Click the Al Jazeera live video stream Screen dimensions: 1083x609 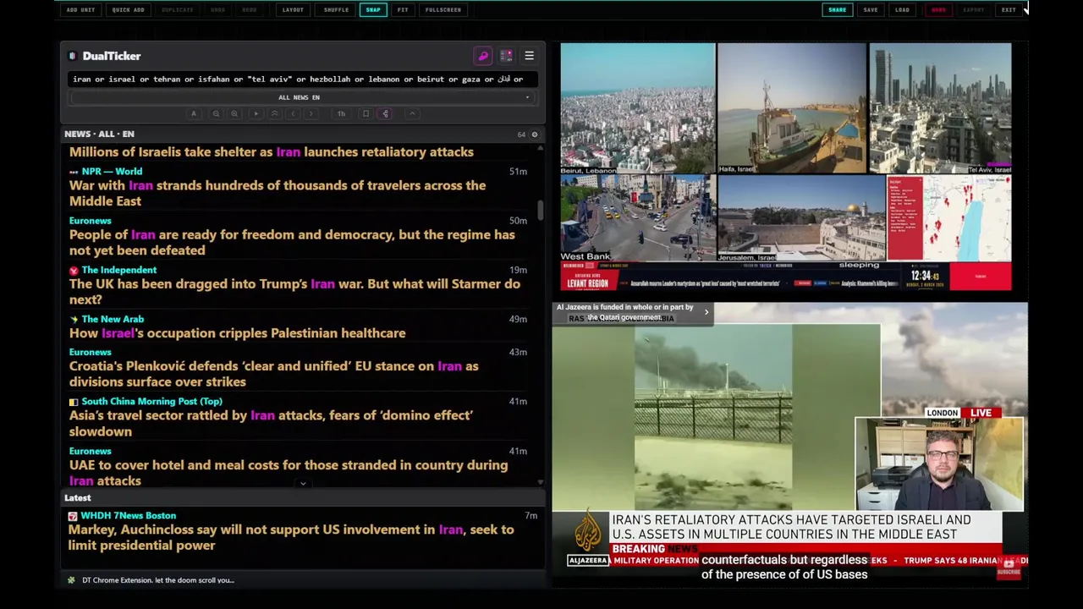pos(790,445)
